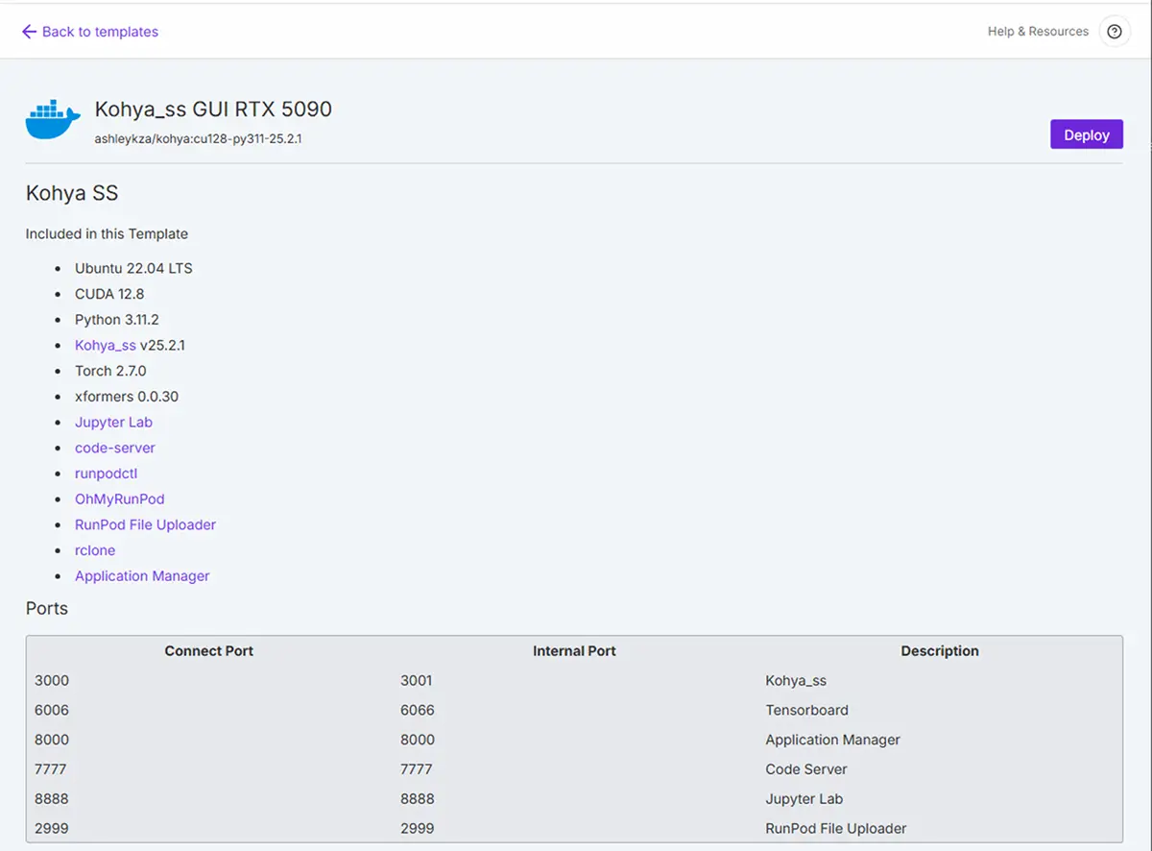
Task: Open the code-server link
Action: click(x=115, y=448)
